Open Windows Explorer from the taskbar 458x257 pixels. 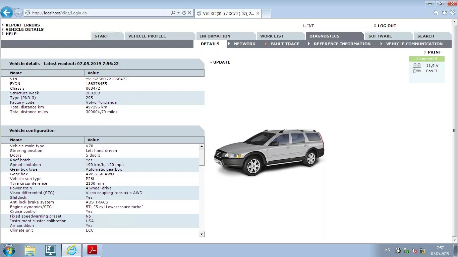coord(30,250)
